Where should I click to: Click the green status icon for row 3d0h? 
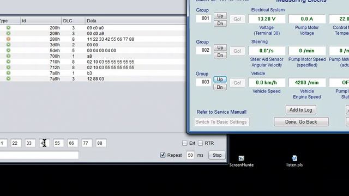point(8,45)
